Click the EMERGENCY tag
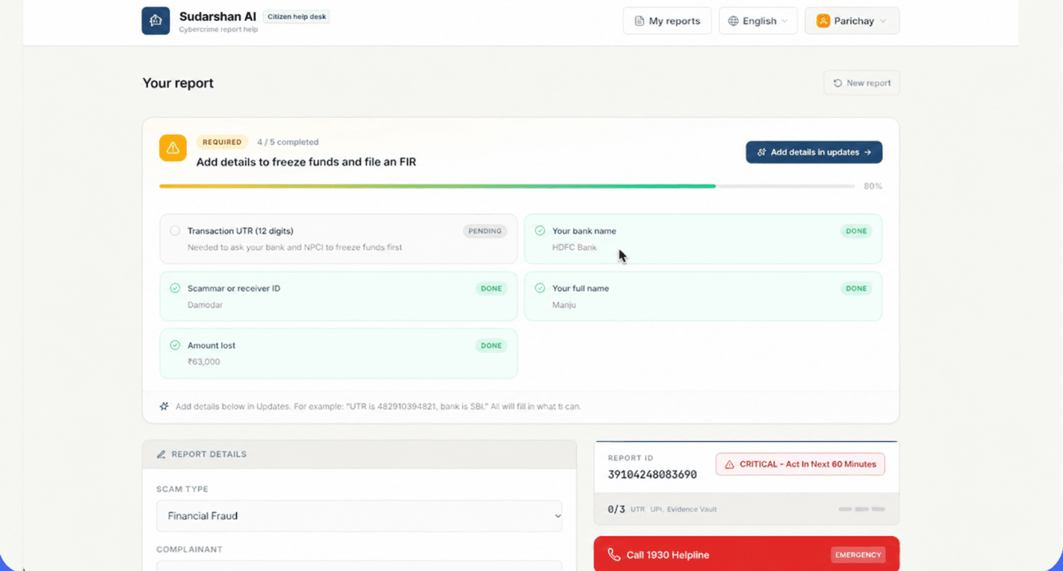This screenshot has height=571, width=1063. 858,555
